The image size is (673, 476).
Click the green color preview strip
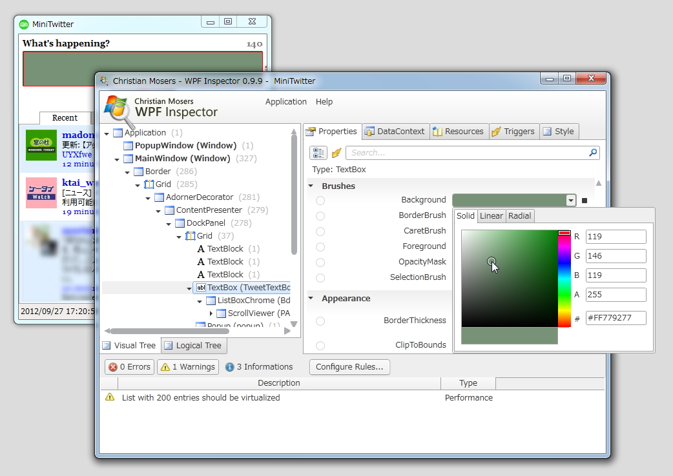pos(510,336)
